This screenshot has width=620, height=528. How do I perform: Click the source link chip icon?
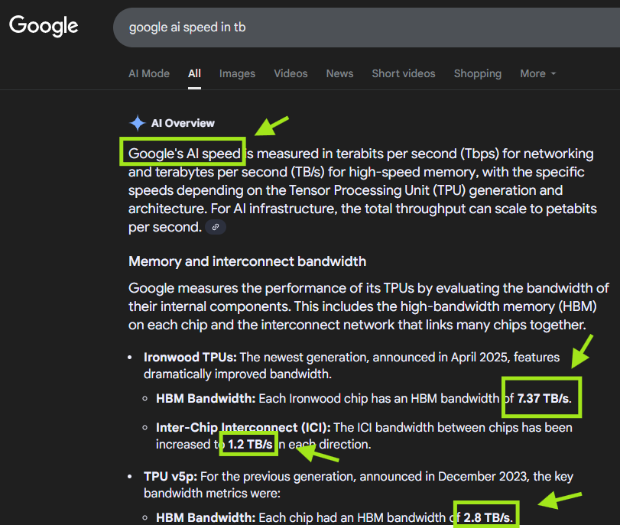tap(216, 227)
